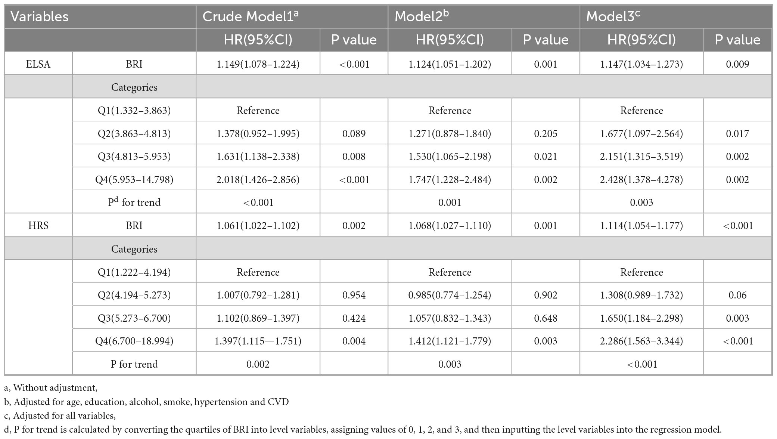Image resolution: width=777 pixels, height=439 pixels.
Task: Select the Pd for trend row label
Action: point(134,203)
